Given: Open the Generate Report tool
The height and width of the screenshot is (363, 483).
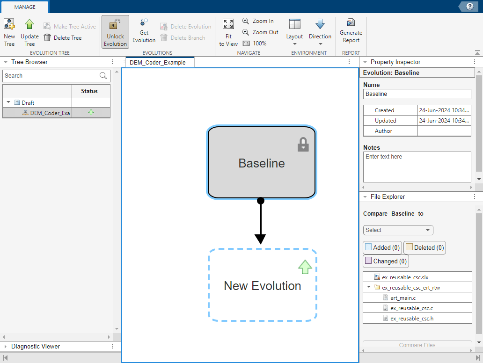Looking at the screenshot, I should click(351, 23).
